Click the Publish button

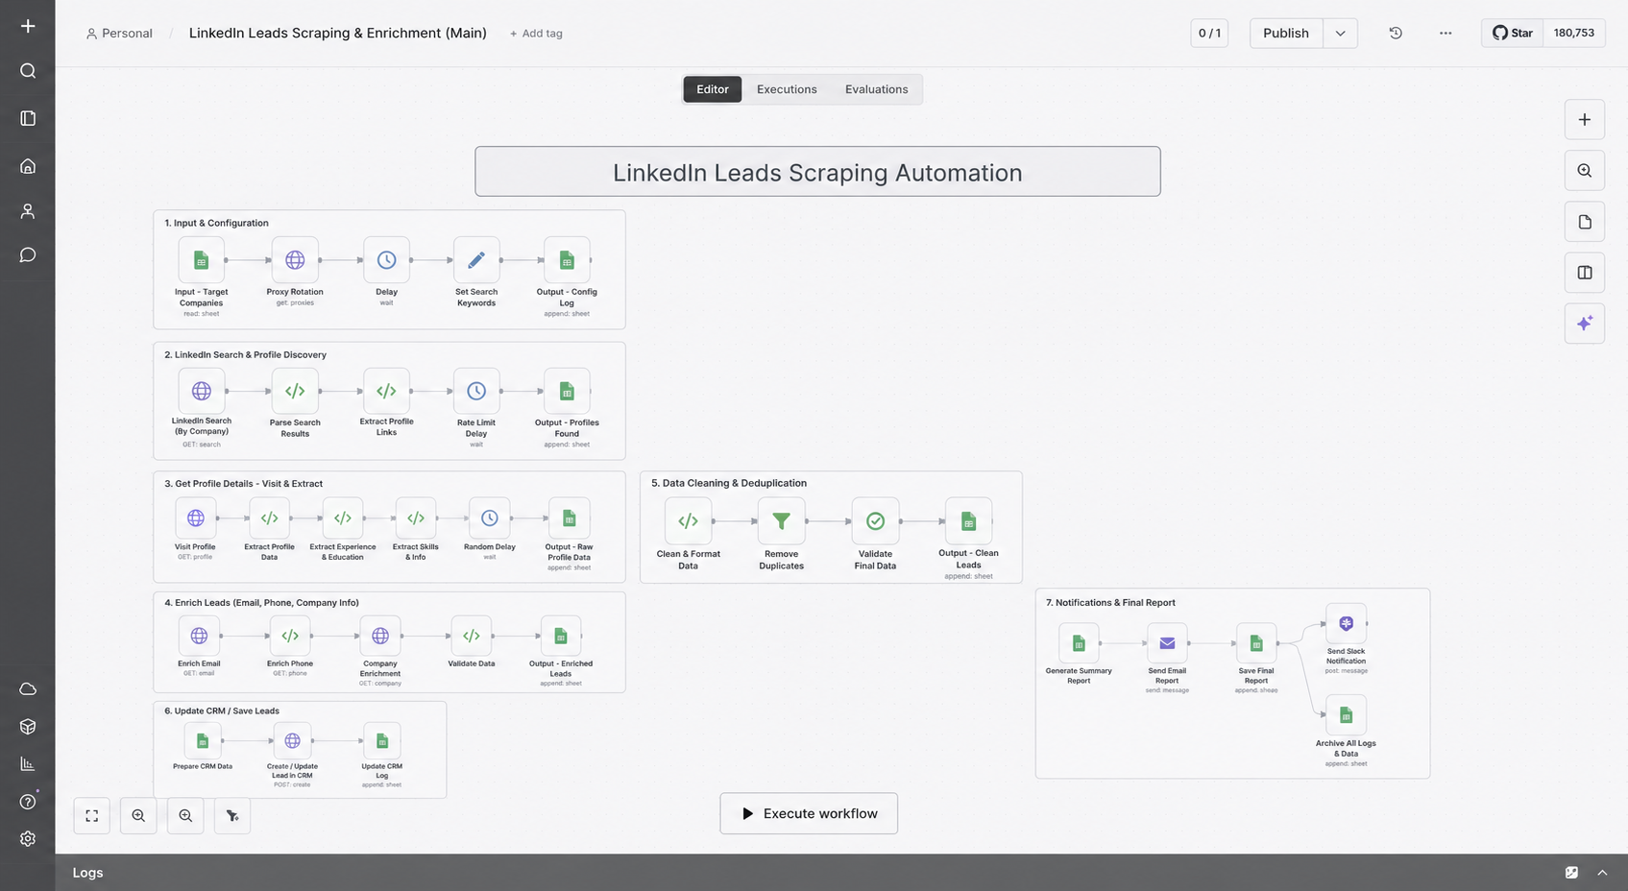click(1286, 33)
